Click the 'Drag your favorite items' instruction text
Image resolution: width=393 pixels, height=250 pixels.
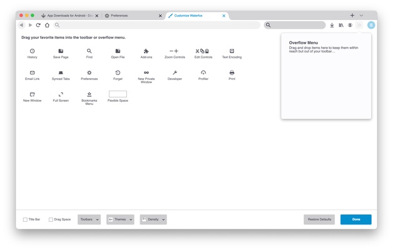[x=73, y=37]
